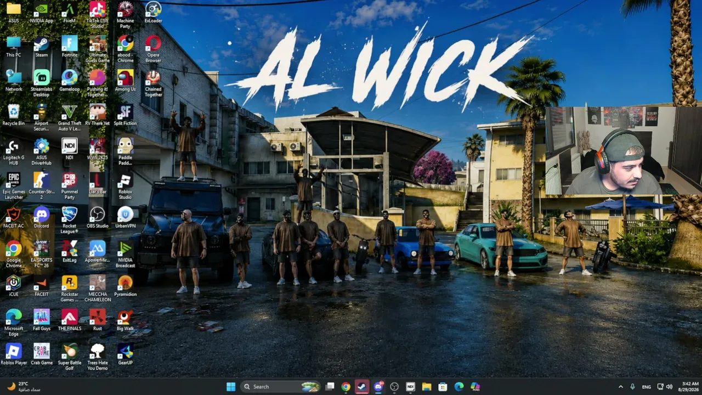Show hidden system tray icons
Image resolution: width=702 pixels, height=395 pixels.
(621, 387)
